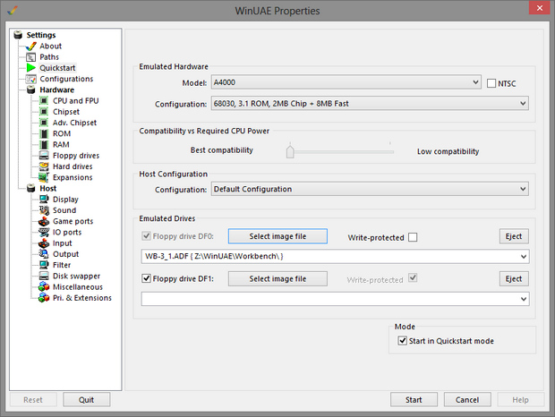Viewport: 555px width, 417px height.
Task: Uncheck Start in Quickstart mode
Action: pyautogui.click(x=403, y=341)
